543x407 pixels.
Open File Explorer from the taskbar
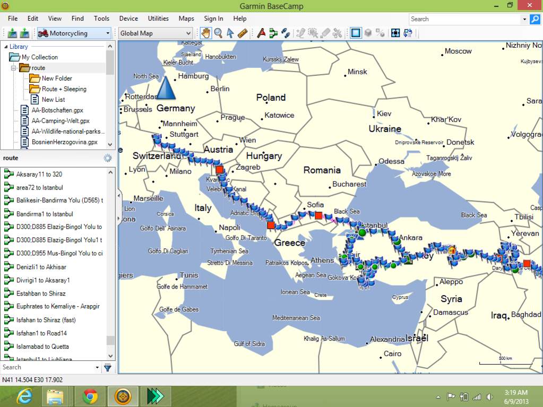click(55, 396)
